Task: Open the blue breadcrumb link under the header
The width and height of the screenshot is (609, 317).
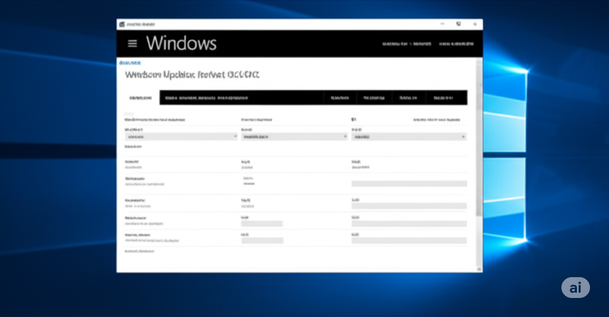Action: point(130,62)
